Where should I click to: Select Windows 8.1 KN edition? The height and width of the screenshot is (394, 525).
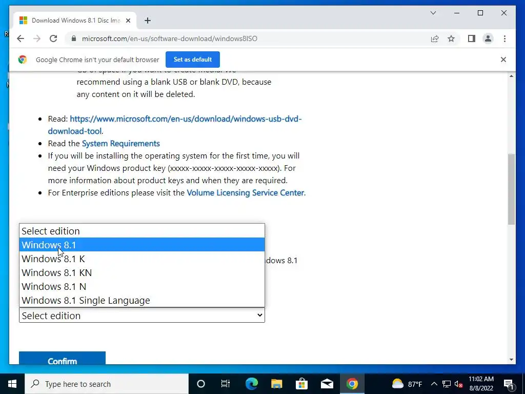(142, 272)
